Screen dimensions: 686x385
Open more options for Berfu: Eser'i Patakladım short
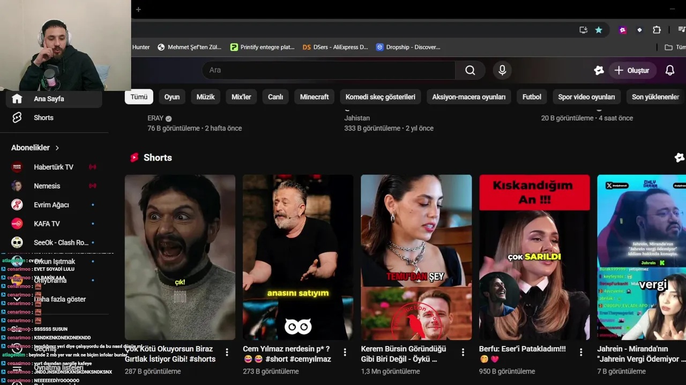581,352
